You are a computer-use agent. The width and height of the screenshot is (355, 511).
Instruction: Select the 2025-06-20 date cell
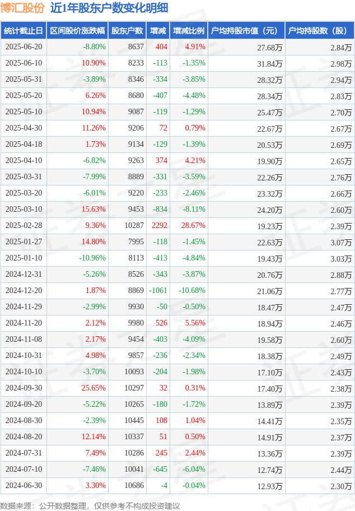coord(24,47)
